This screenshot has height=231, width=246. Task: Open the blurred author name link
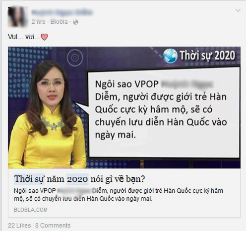click(x=62, y=12)
